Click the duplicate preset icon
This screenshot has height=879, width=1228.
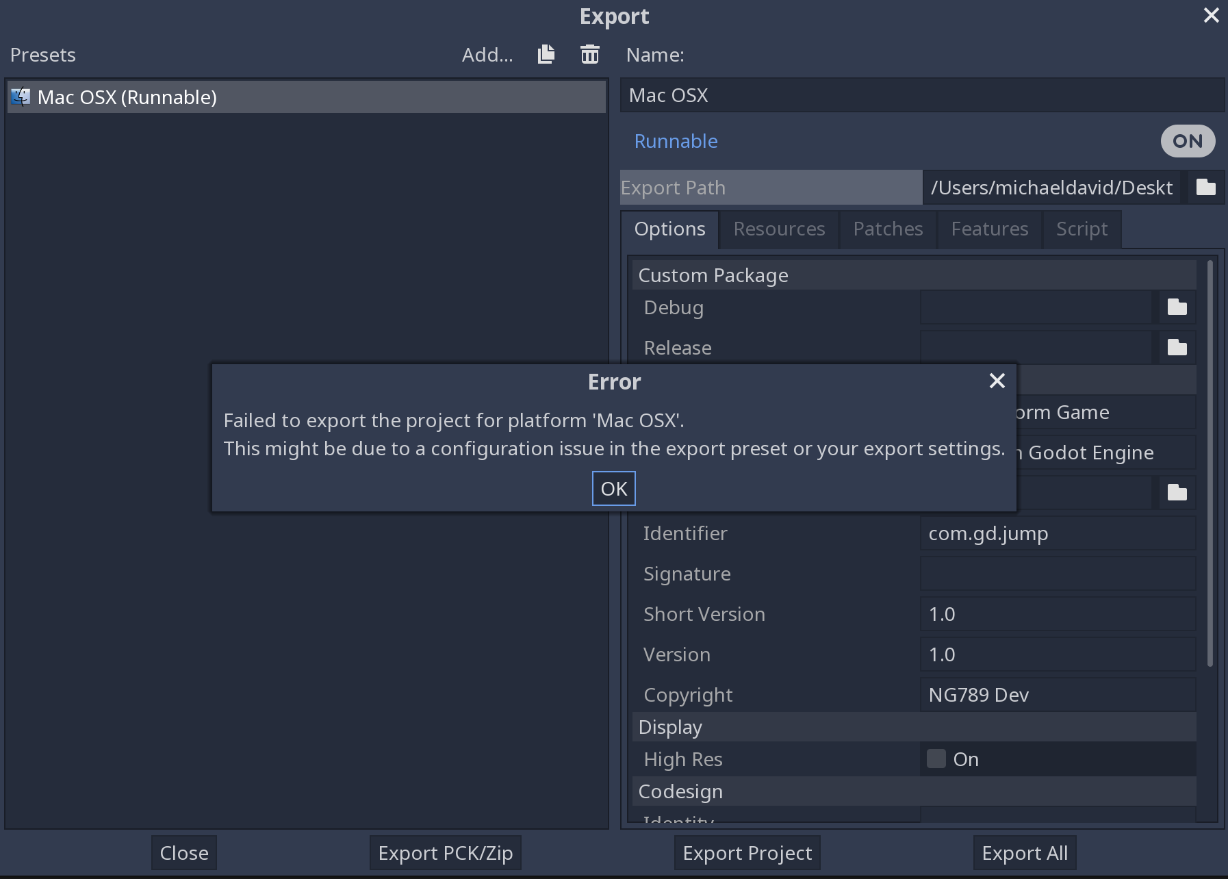click(546, 54)
